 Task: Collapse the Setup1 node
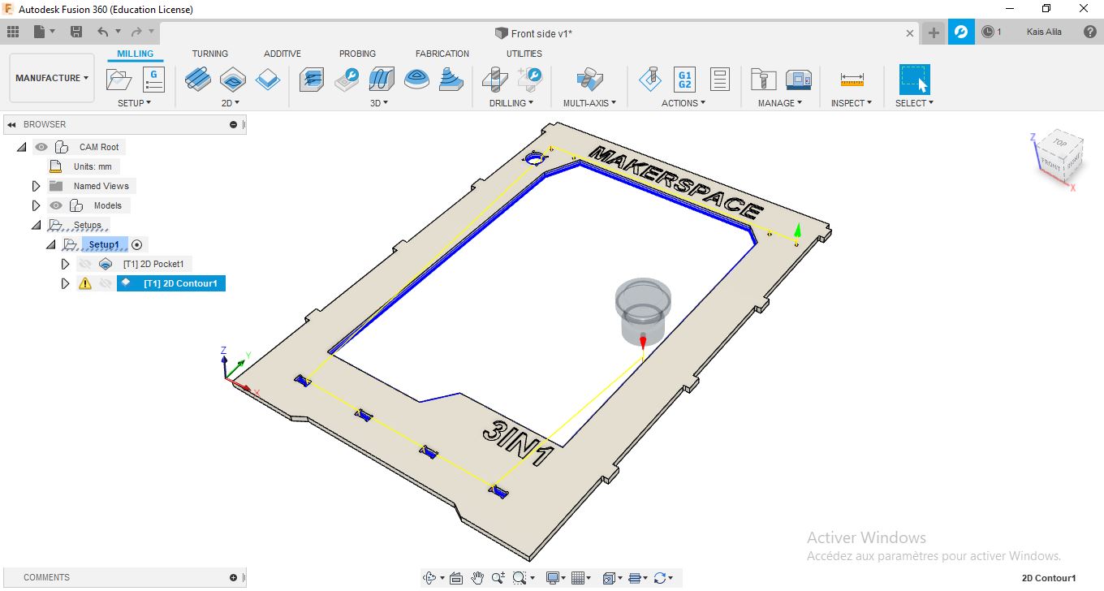point(51,244)
